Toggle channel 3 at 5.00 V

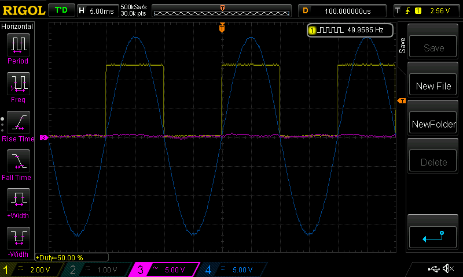tap(165, 269)
